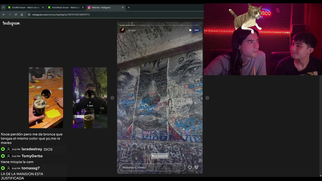Image resolution: width=322 pixels, height=181 pixels.
Task: Click the Responder a _tomass7 reply field
Action: click(152, 167)
